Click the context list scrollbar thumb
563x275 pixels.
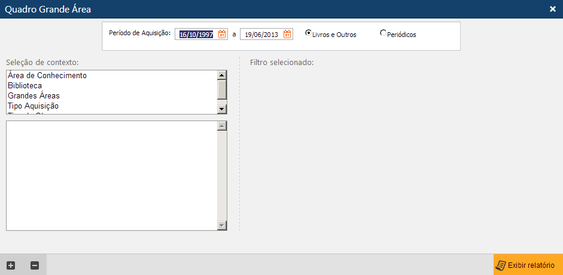point(222,89)
